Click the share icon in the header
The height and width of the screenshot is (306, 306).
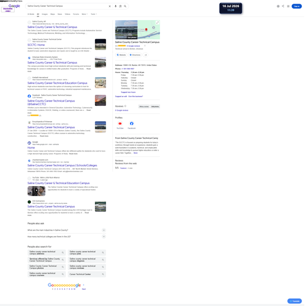coord(283,6)
